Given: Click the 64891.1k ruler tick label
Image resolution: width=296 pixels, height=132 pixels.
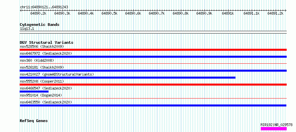Looking at the screenshot, I should click(x=252, y=13).
